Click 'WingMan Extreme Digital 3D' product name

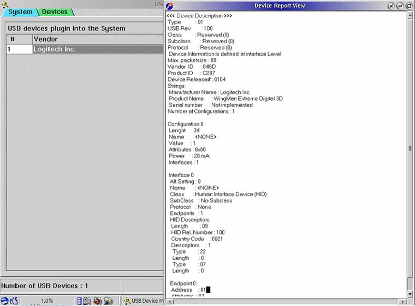tap(248, 98)
